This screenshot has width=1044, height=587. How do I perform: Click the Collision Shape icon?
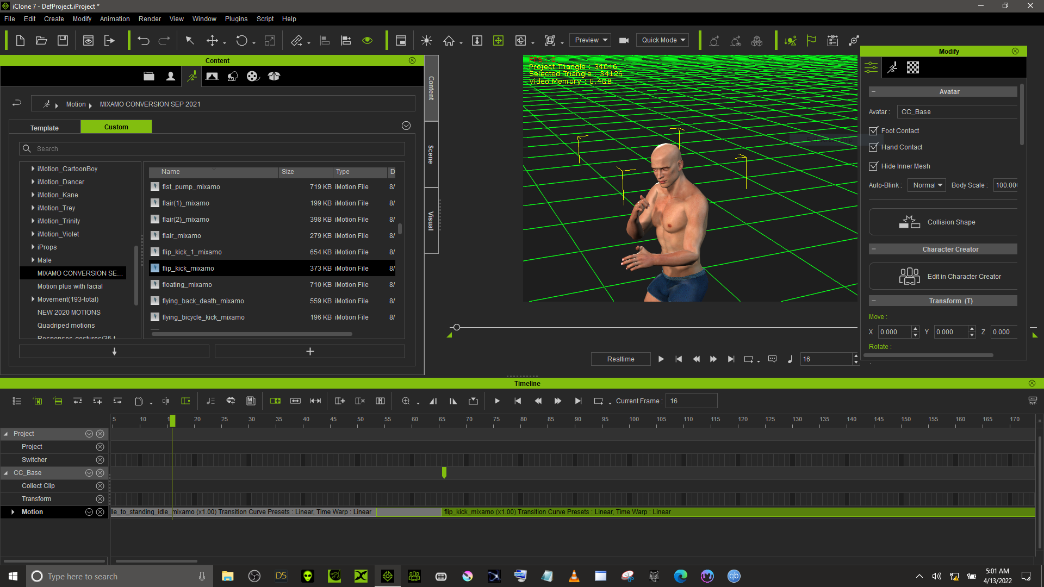click(909, 222)
